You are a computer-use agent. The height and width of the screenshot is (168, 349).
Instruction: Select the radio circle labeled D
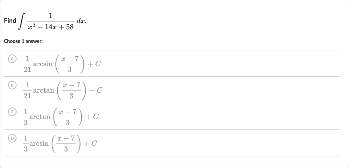point(12,138)
